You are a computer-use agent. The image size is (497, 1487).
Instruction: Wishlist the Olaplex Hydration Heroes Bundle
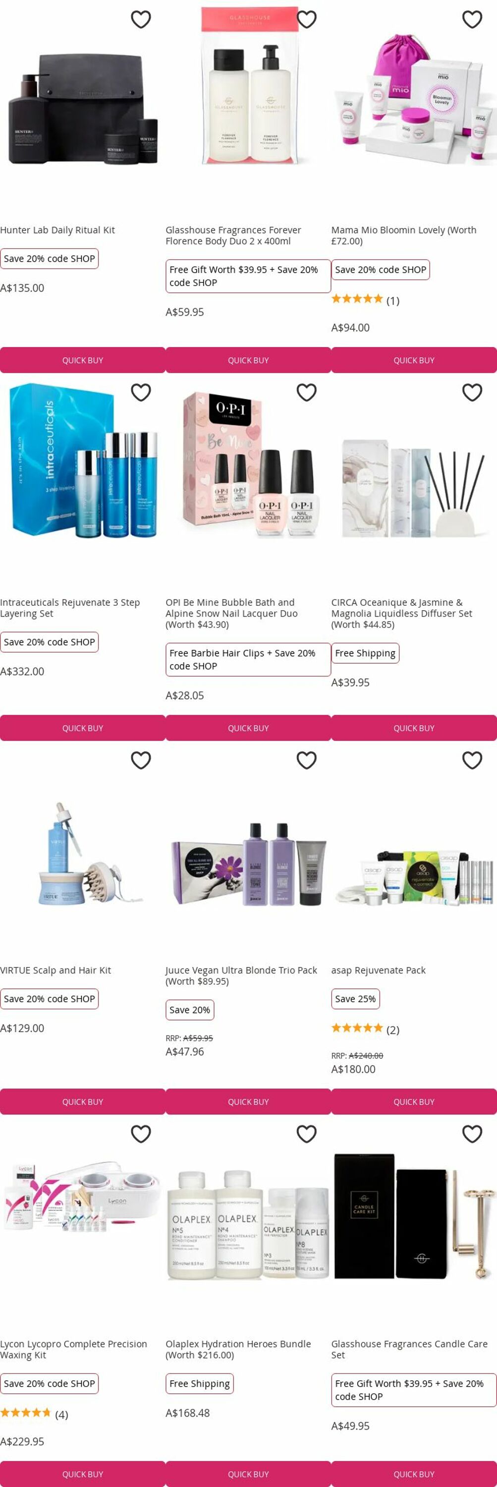(x=307, y=1133)
